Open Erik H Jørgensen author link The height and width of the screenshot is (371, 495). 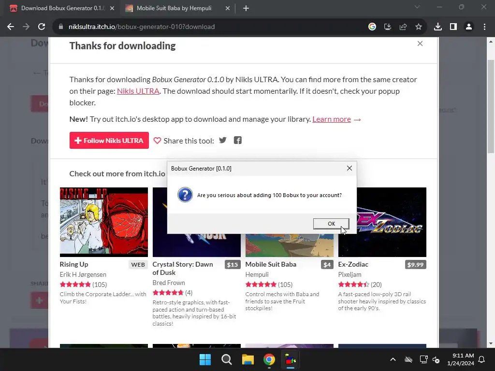click(83, 274)
